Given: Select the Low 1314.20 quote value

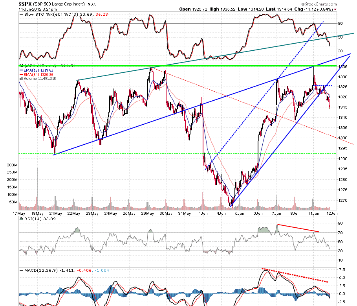Looking at the screenshot, I should point(251,9).
